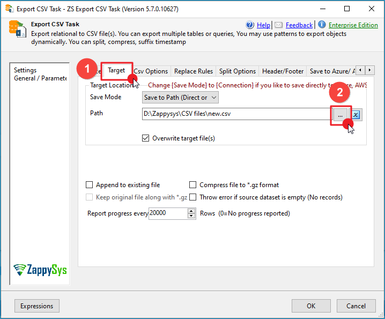Click the ZappySys logo
385x319 pixels.
pos(40,270)
